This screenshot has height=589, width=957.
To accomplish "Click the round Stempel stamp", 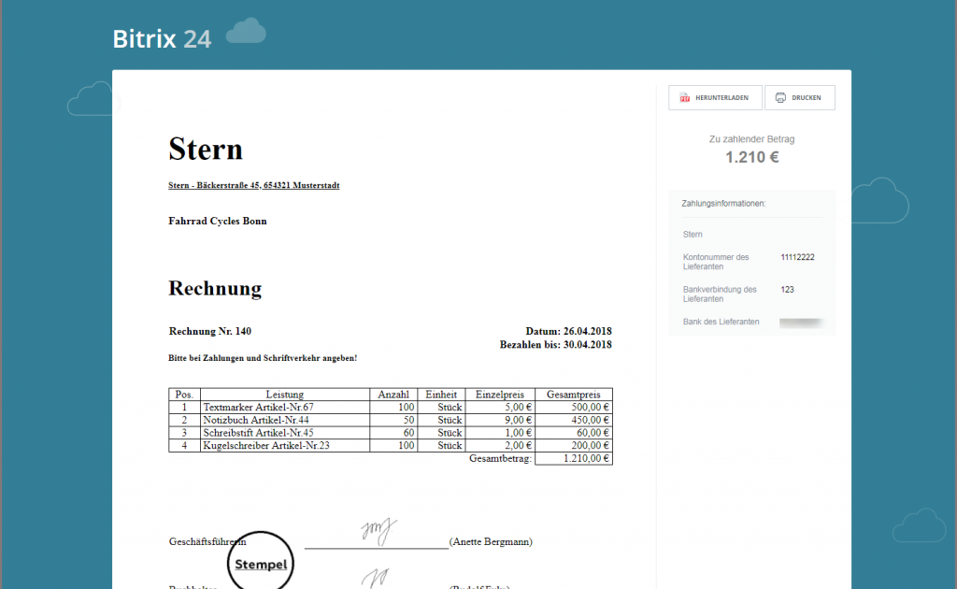I will pyautogui.click(x=261, y=563).
